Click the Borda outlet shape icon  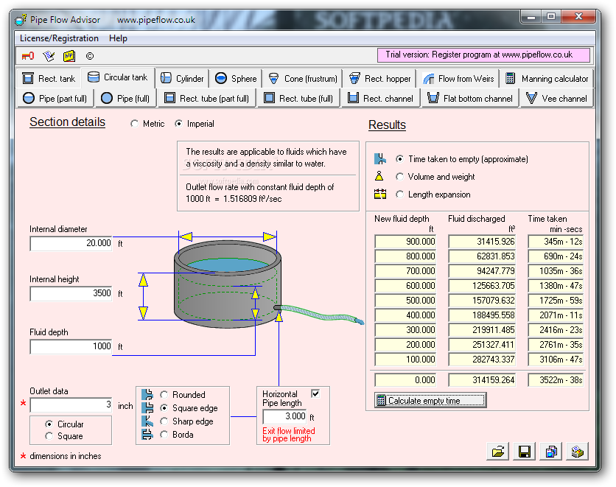click(x=147, y=435)
